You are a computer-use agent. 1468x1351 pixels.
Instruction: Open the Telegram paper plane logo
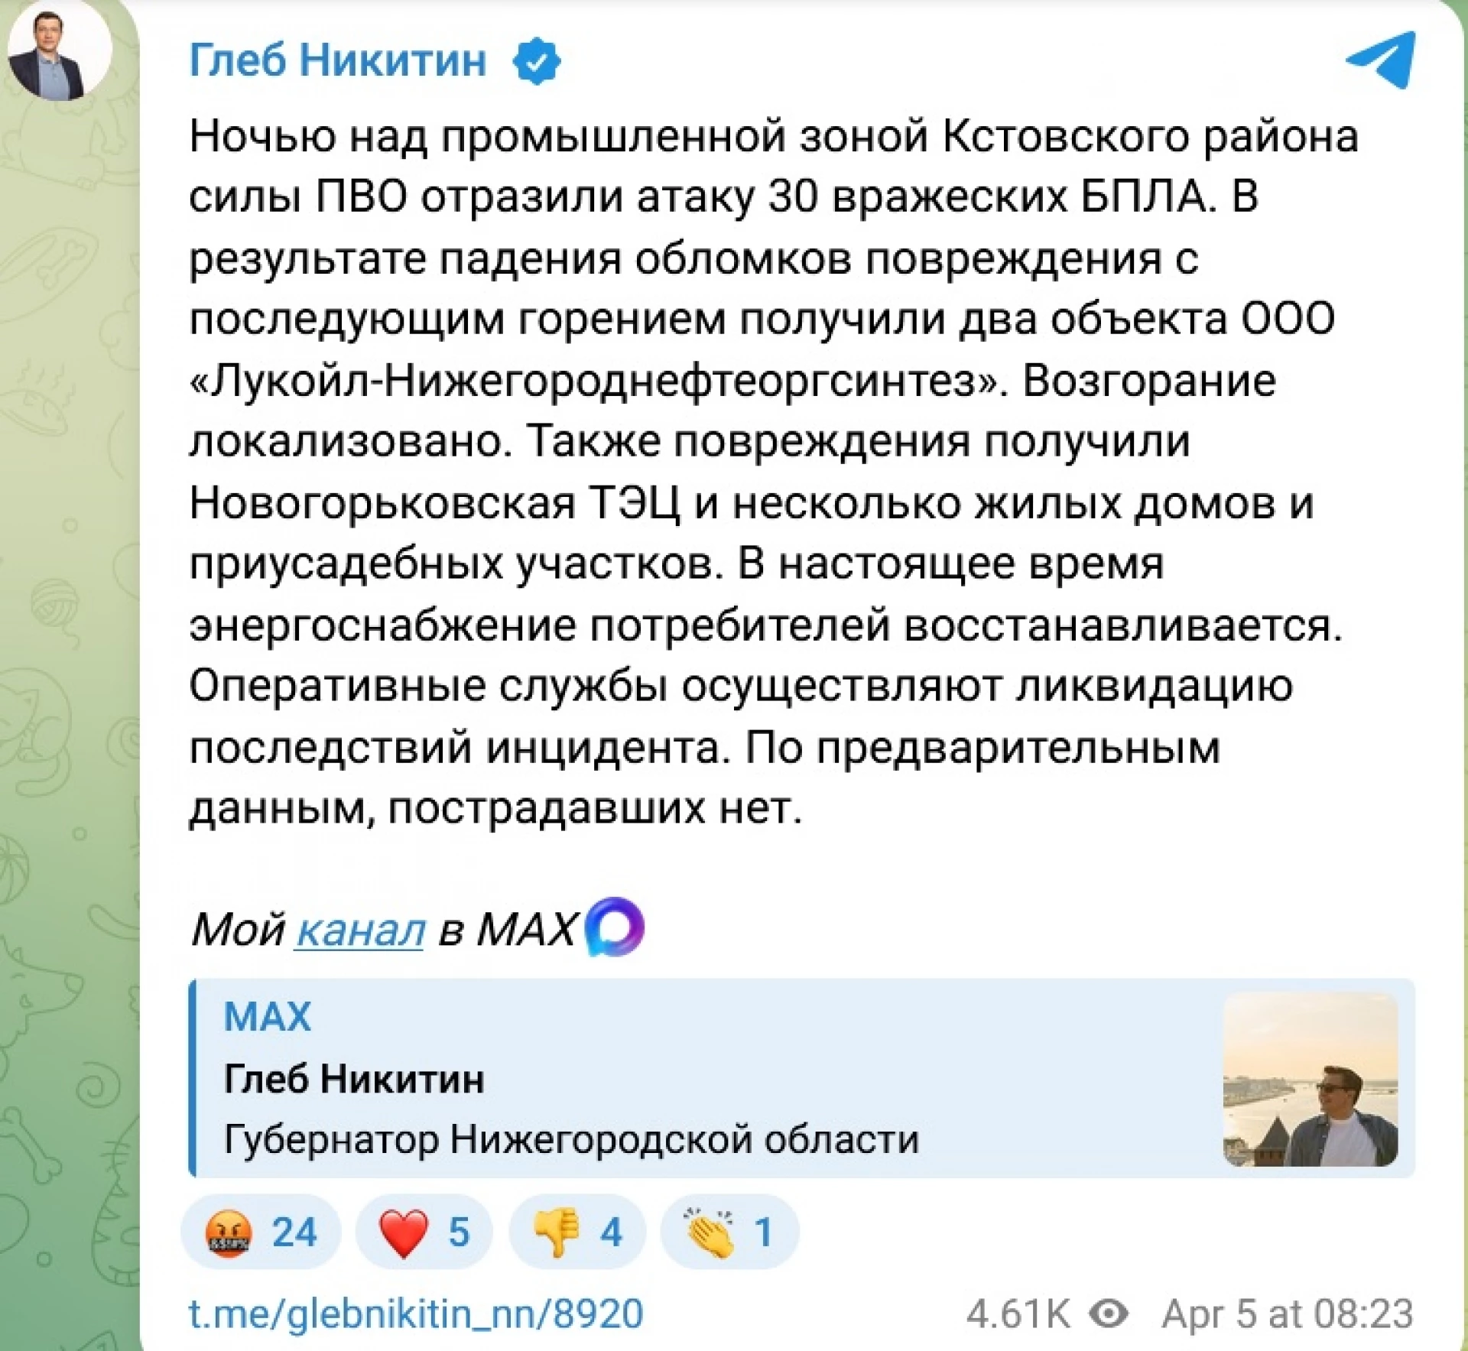click(1381, 60)
